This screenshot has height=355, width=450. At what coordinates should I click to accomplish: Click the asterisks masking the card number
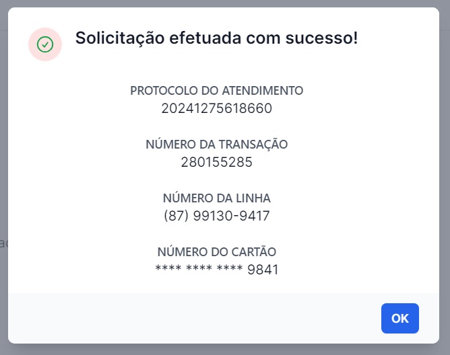(199, 268)
